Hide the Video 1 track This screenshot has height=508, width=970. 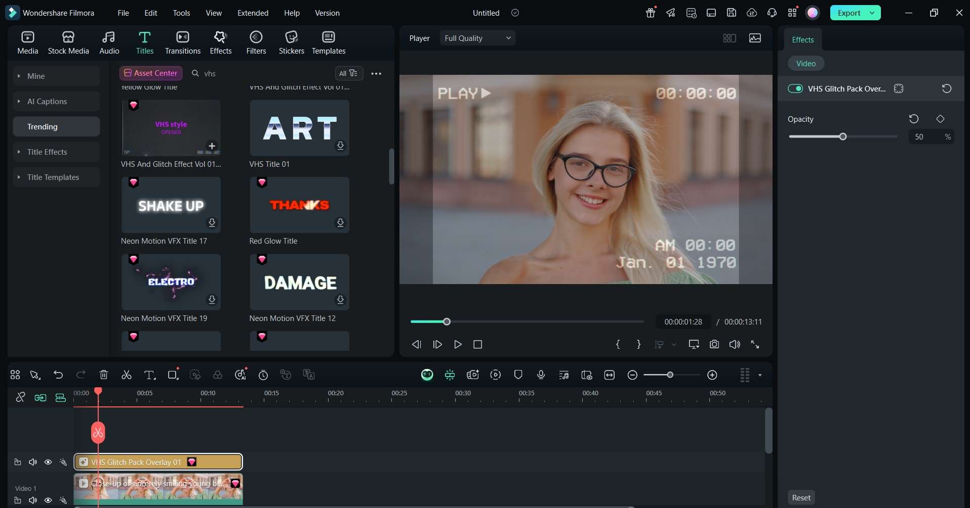coord(48,500)
